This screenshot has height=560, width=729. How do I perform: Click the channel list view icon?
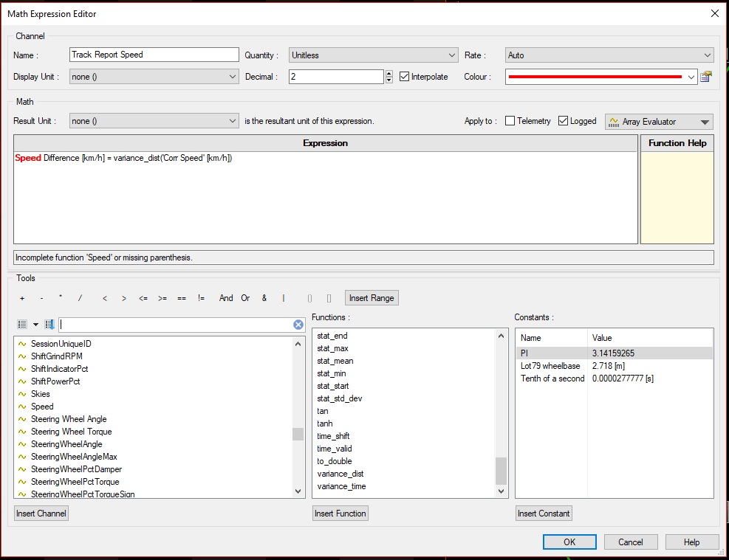click(22, 325)
